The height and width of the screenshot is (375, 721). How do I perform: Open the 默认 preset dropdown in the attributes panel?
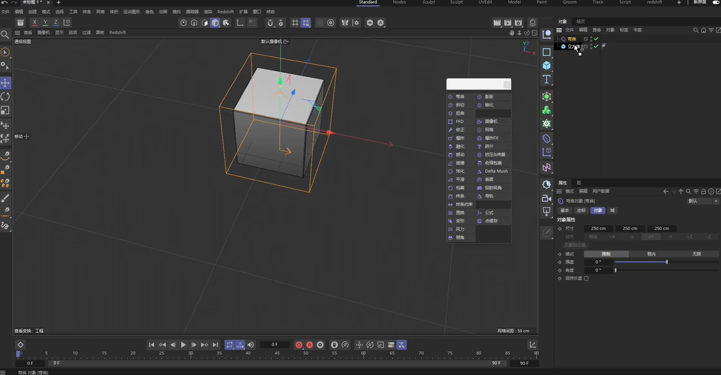pyautogui.click(x=700, y=200)
